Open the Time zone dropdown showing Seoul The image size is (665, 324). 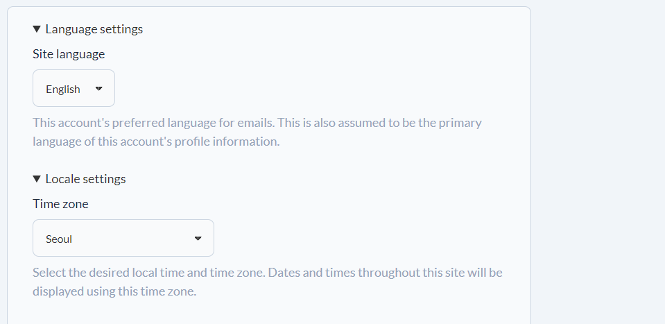(x=123, y=238)
